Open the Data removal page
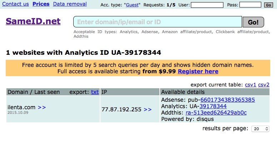This screenshot has width=277, height=148. point(70,4)
